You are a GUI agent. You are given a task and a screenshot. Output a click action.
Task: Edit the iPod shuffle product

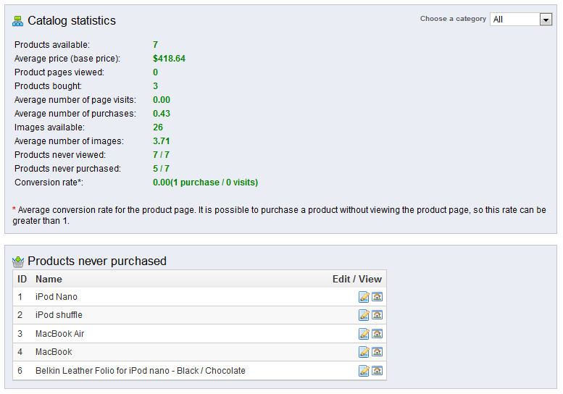[x=364, y=315]
